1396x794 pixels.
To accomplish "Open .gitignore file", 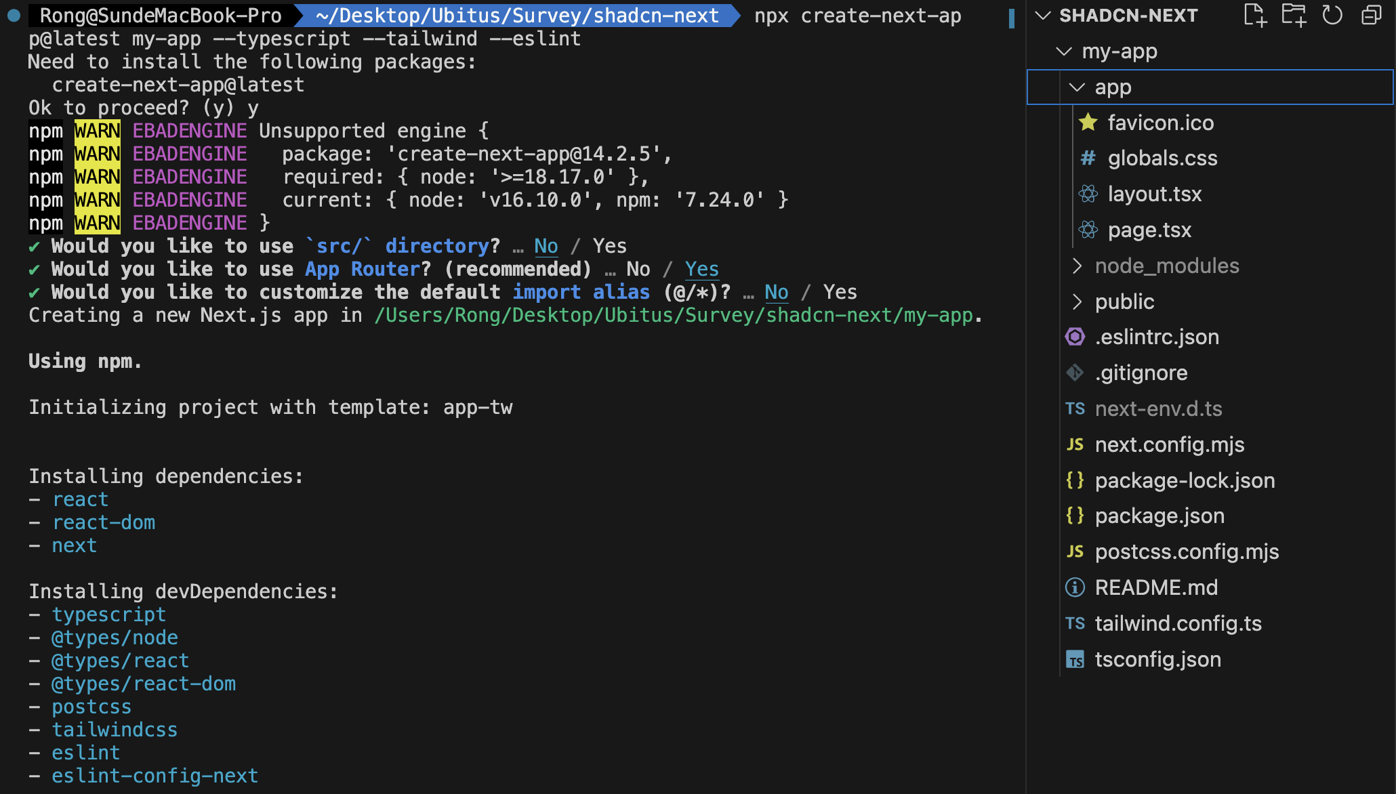I will [1141, 373].
